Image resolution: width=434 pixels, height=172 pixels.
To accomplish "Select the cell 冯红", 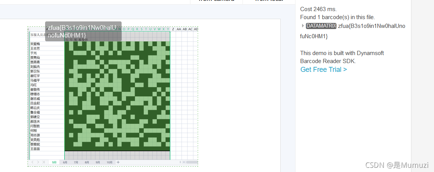I will 47,85.
